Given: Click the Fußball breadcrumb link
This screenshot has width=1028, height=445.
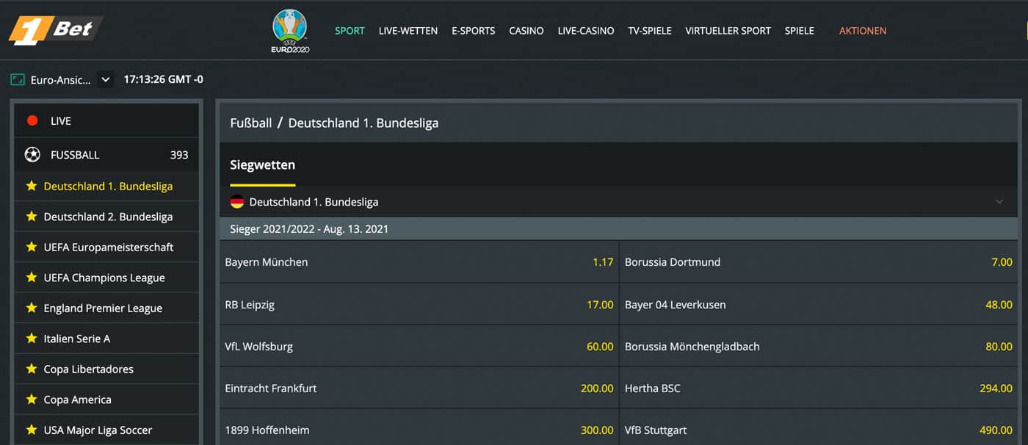Looking at the screenshot, I should (250, 123).
